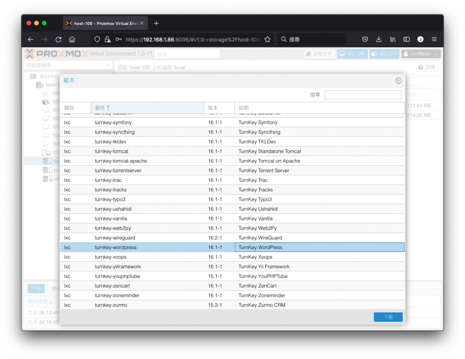Select the turnkey-zoneminder row
This screenshot has width=465, height=359.
click(x=232, y=295)
